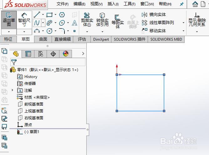Select the Sketch Fillet tool
The height and width of the screenshot is (155, 209).
(x=62, y=31)
